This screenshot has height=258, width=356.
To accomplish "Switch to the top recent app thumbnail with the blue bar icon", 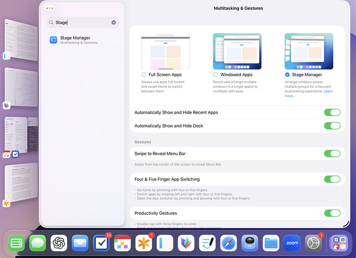I will [21, 40].
